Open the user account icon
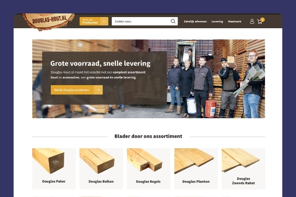 pos(252,21)
